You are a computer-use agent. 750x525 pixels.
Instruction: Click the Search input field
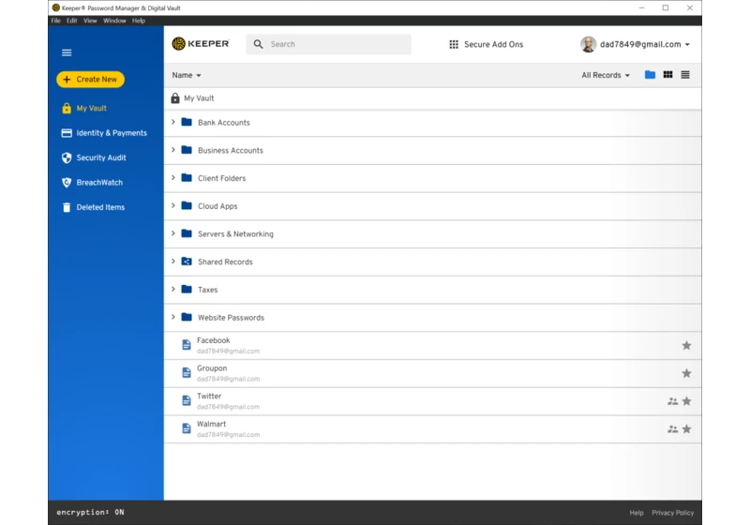pos(329,44)
